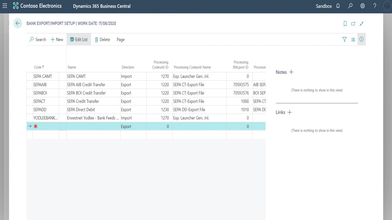The width and height of the screenshot is (392, 220).
Task: Go back with the arrow button
Action: [x=18, y=24]
